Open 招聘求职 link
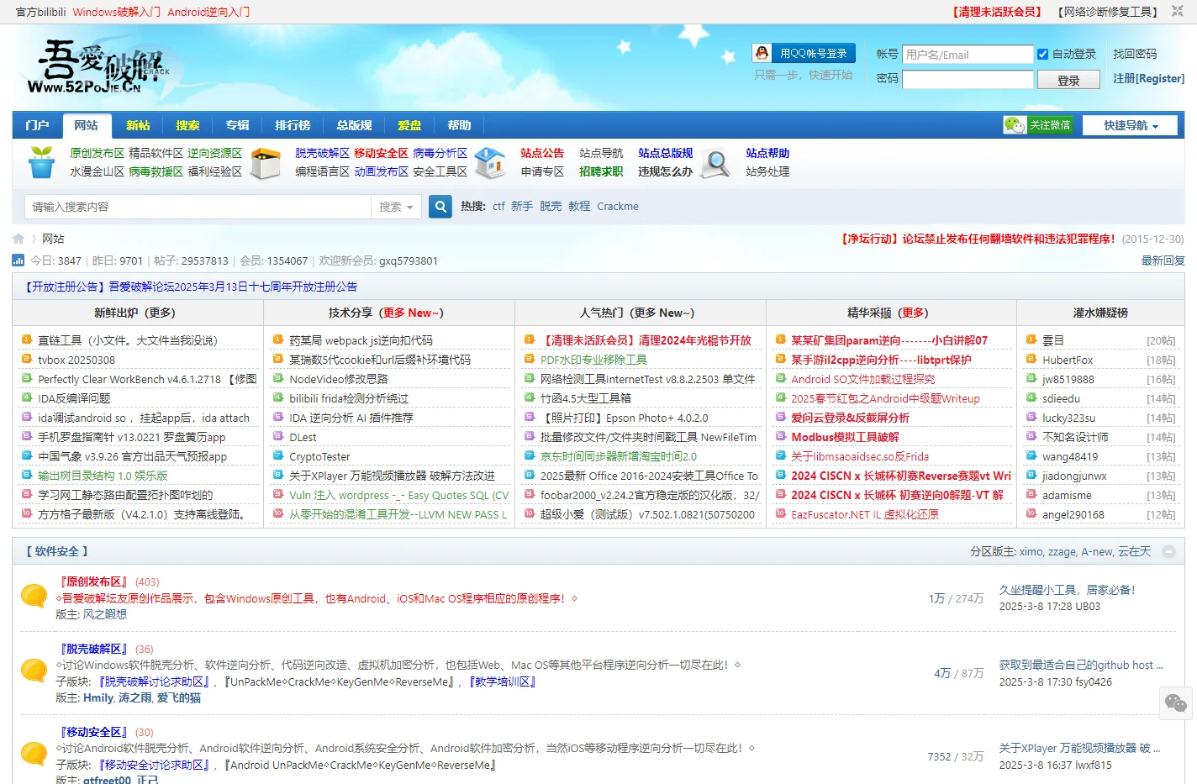The width and height of the screenshot is (1197, 784). pyautogui.click(x=601, y=171)
